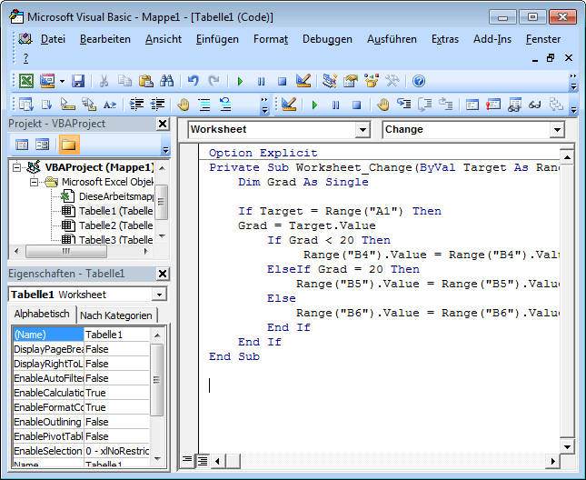The image size is (586, 480).
Task: Click the Comment Block icon
Action: (x=204, y=105)
